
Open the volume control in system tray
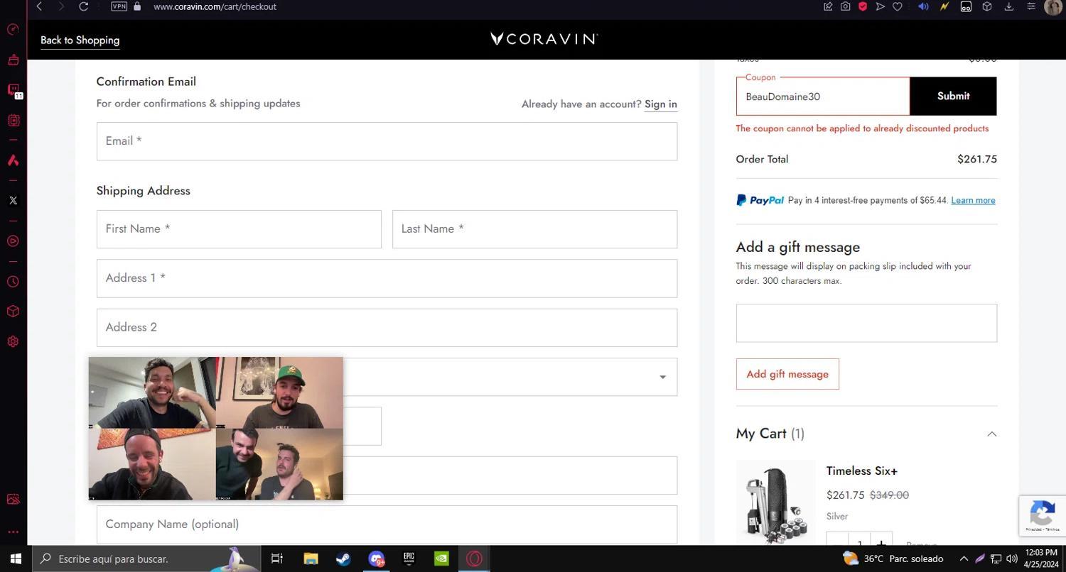1012,559
